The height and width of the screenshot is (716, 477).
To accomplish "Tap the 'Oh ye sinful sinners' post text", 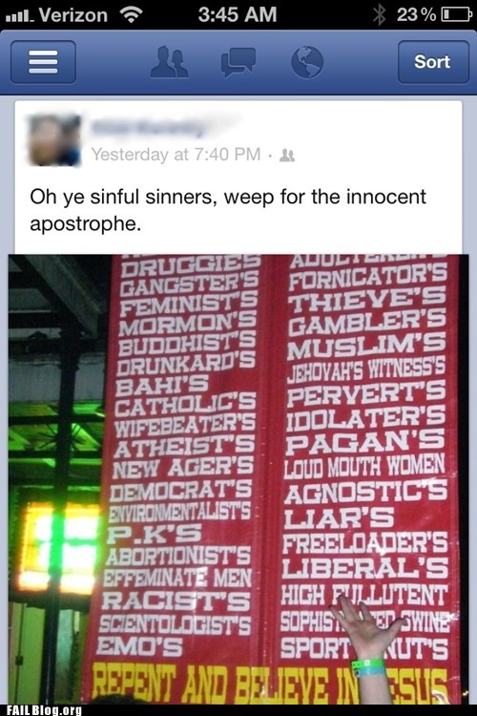I will point(228,210).
